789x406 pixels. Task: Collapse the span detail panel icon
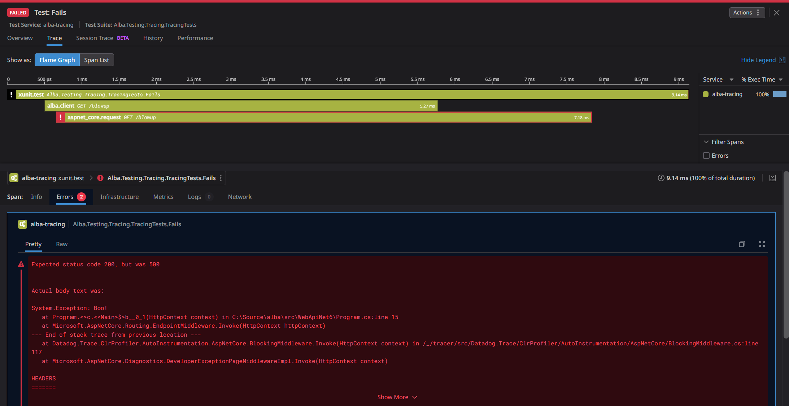(x=772, y=178)
